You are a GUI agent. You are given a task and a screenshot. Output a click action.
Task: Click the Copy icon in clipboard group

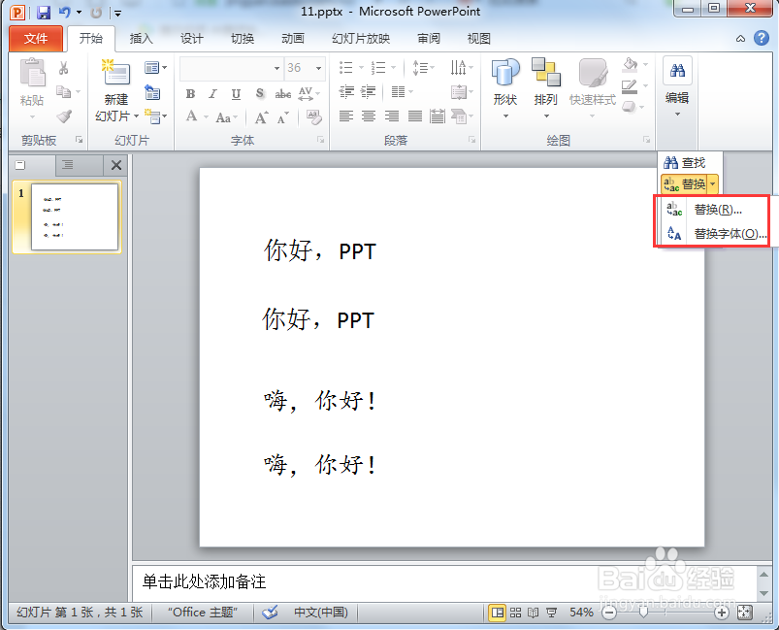point(63,92)
